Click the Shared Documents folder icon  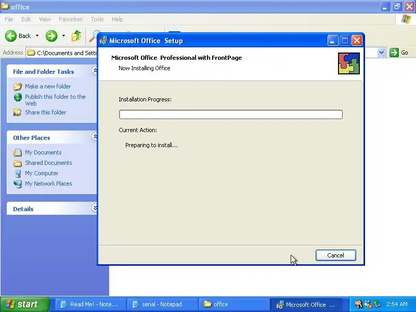tap(18, 163)
